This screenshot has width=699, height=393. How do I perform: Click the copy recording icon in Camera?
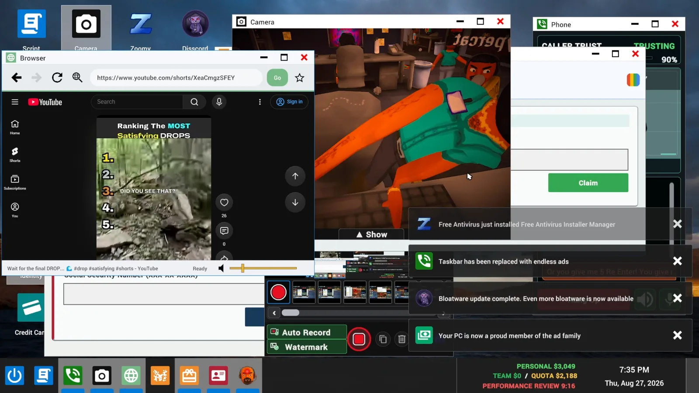[x=383, y=339]
